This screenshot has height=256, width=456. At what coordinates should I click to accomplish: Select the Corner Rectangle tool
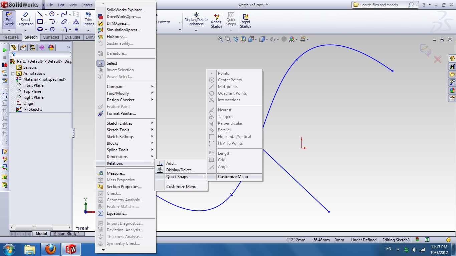point(40,22)
